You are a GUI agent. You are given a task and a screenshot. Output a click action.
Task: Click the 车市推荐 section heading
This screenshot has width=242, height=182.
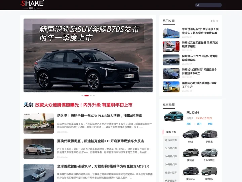coord(169,105)
